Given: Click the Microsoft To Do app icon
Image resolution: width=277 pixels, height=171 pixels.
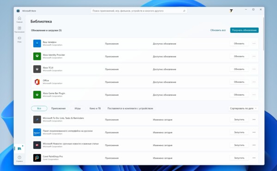Looking at the screenshot, I should 37,120.
